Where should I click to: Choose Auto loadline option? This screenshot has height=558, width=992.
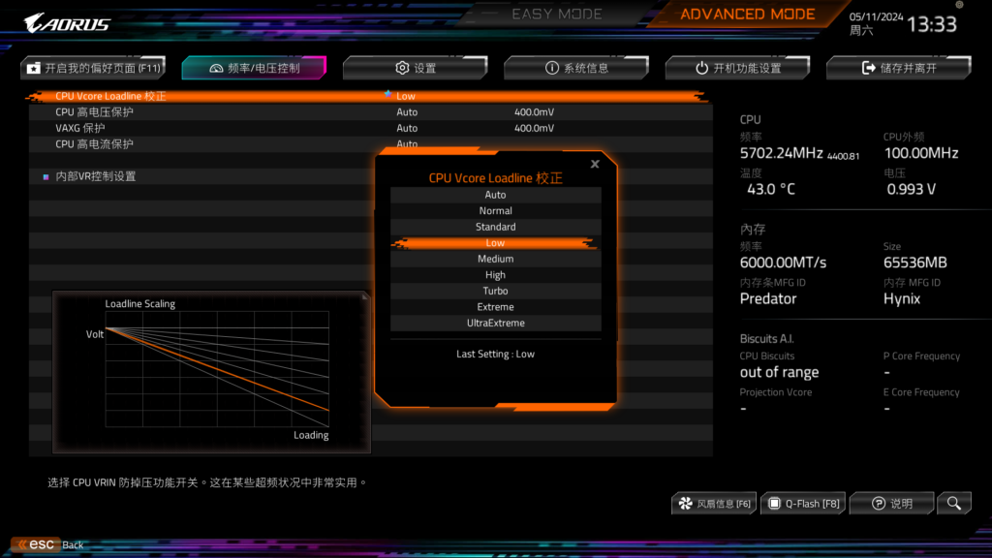495,195
